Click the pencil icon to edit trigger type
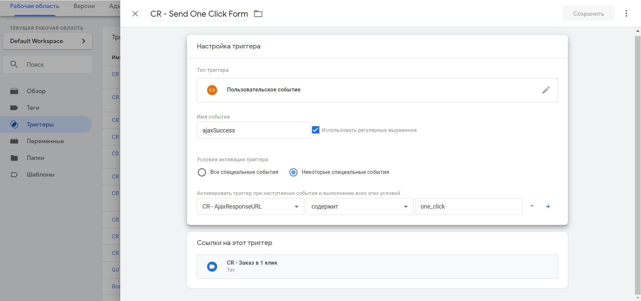 coord(545,90)
